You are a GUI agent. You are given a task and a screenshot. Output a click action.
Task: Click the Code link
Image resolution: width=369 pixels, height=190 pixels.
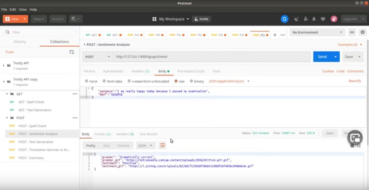tap(341, 71)
